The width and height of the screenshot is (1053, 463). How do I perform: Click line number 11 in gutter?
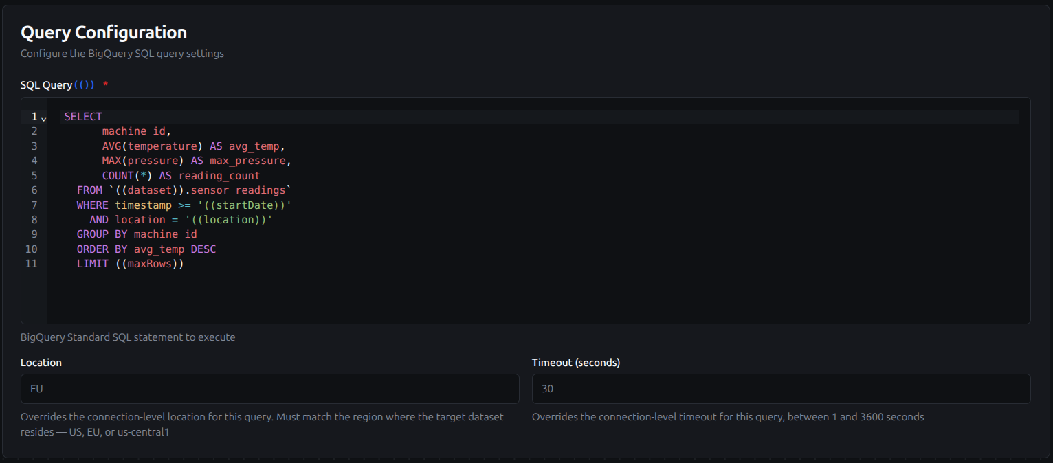pyautogui.click(x=31, y=264)
